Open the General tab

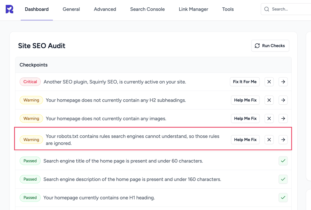click(71, 9)
